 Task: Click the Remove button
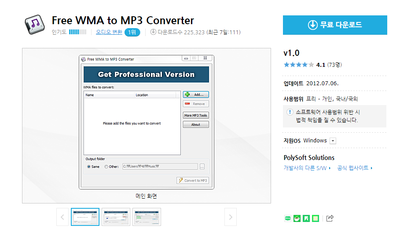(196, 104)
